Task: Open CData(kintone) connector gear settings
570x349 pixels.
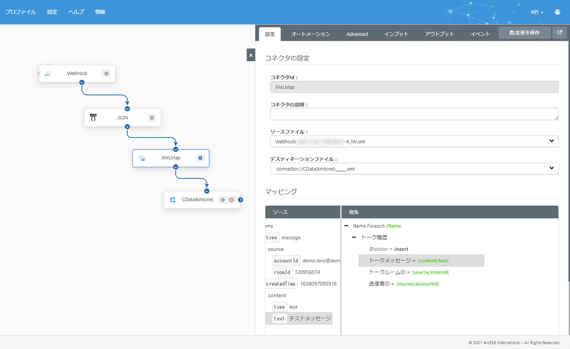Action: click(x=222, y=200)
